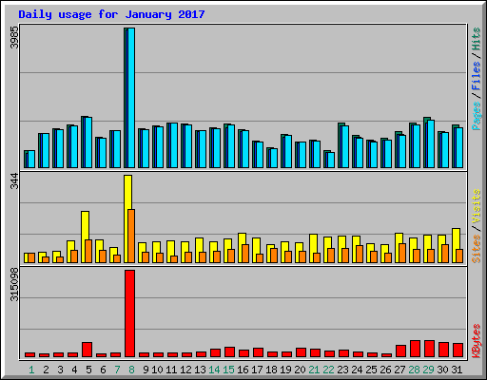Screen dimensions: 487x380
Task: Click the Files legend label
Action: click(x=476, y=75)
